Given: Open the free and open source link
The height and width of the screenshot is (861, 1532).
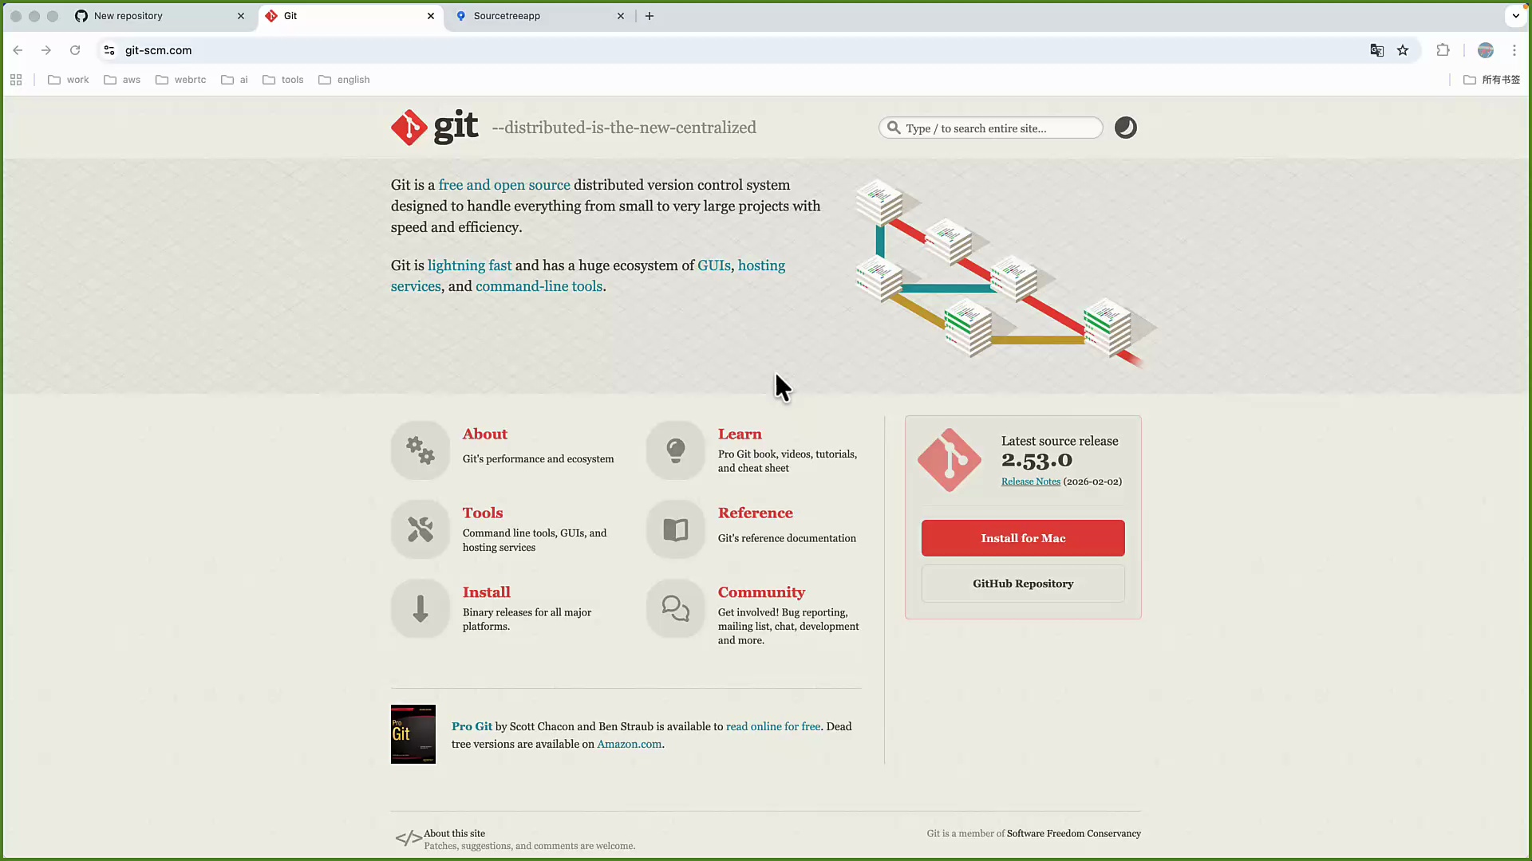Looking at the screenshot, I should point(504,185).
